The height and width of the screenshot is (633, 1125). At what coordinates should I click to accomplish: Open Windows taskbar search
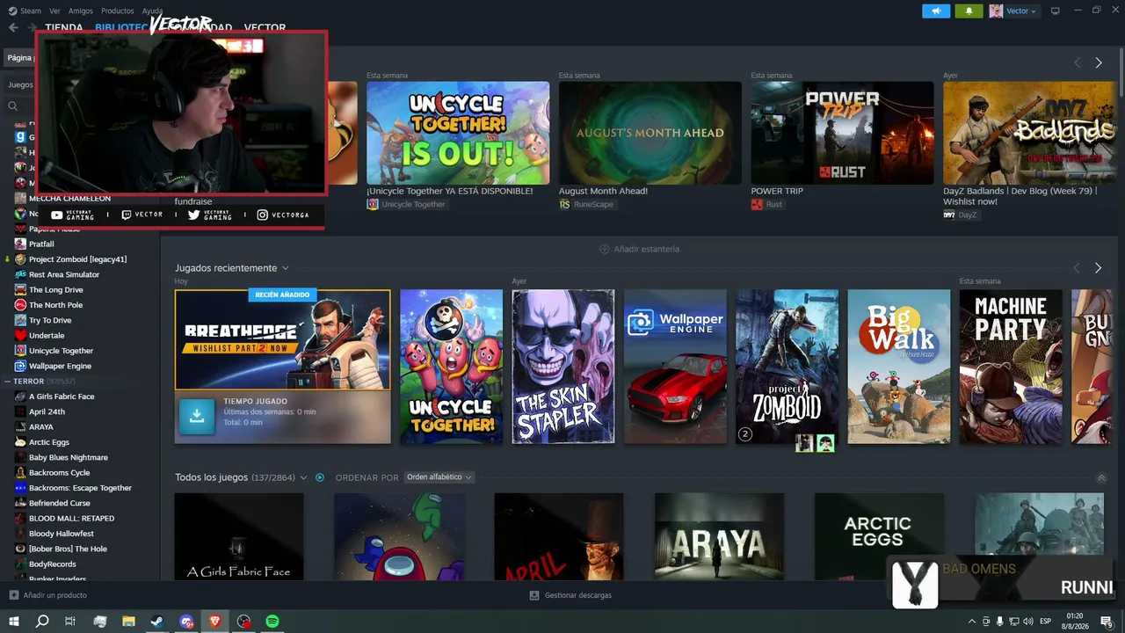(42, 622)
